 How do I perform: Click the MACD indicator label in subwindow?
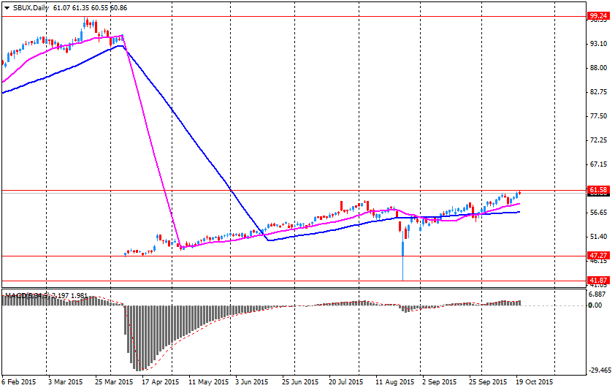(x=46, y=295)
